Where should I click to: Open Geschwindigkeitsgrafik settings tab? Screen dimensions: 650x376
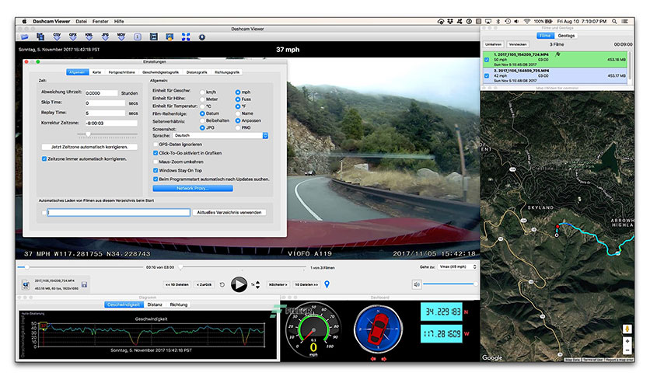click(x=160, y=72)
